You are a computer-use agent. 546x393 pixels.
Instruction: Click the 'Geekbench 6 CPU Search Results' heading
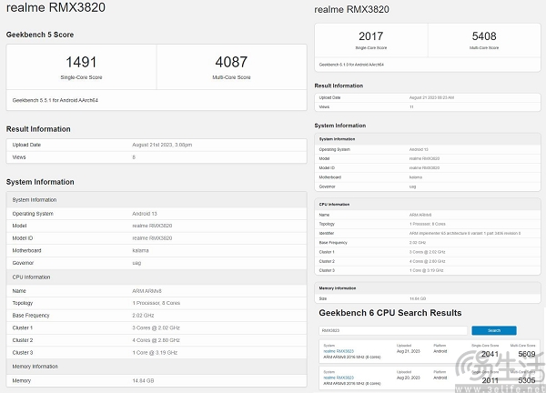click(390, 313)
